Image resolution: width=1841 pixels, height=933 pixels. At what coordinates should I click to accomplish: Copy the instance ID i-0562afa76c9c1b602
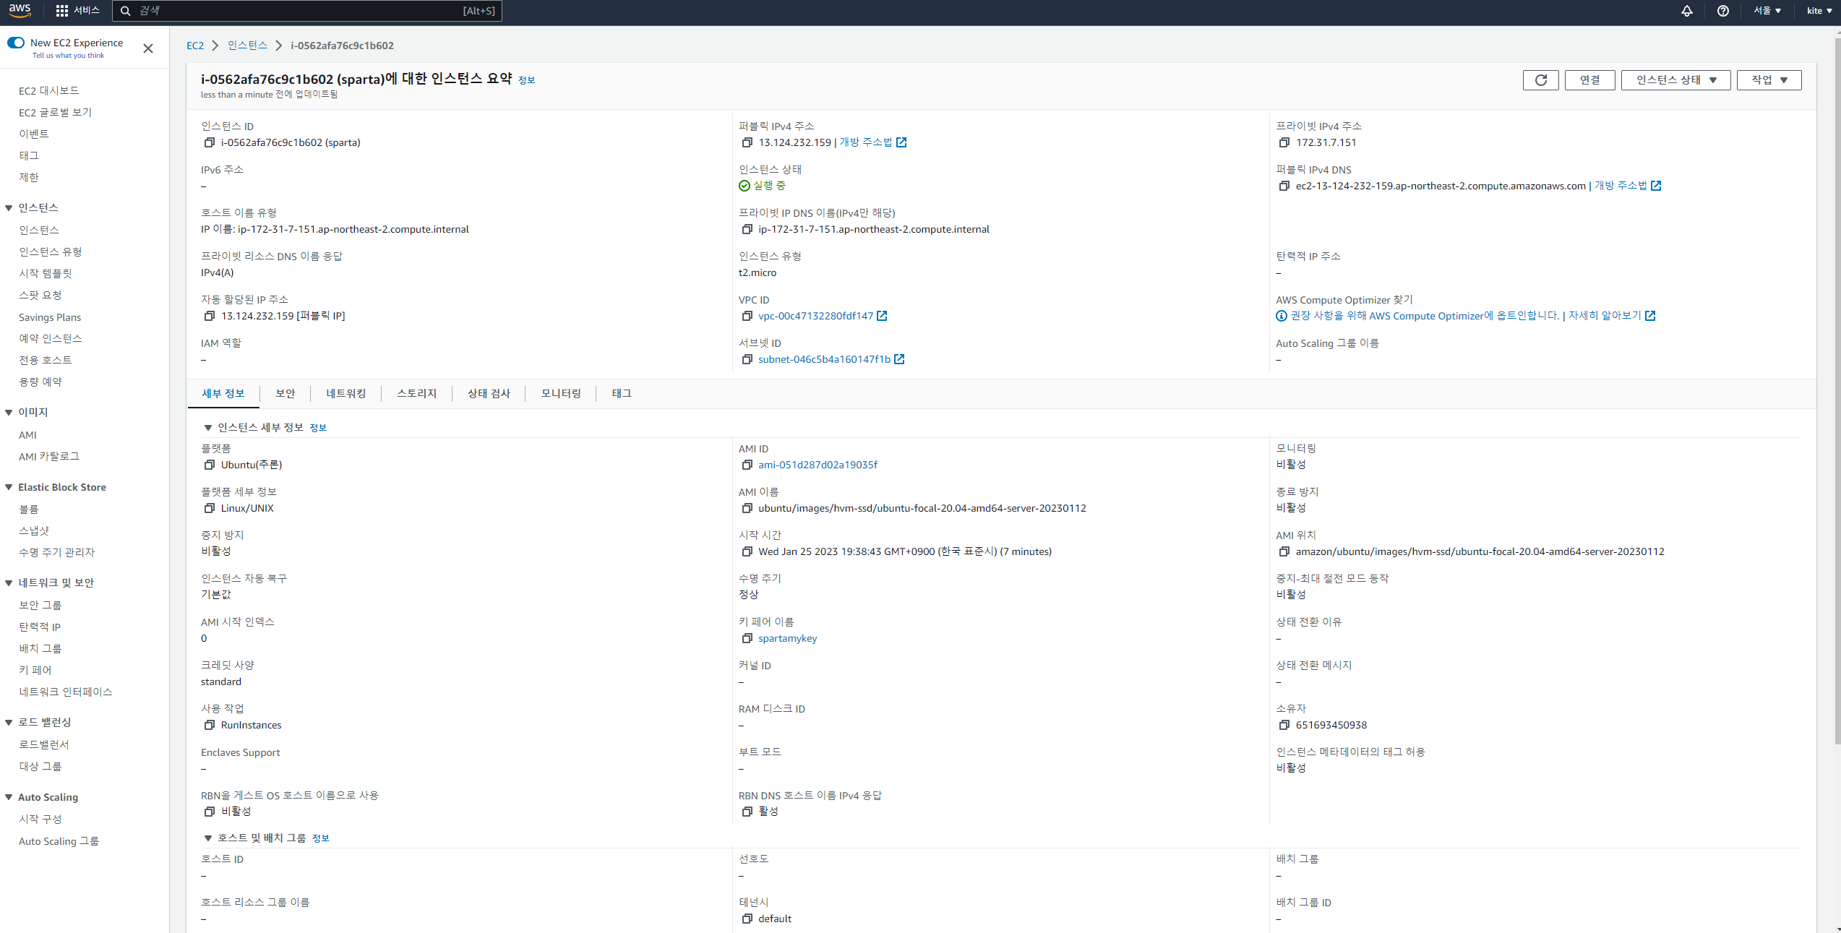[x=210, y=142]
